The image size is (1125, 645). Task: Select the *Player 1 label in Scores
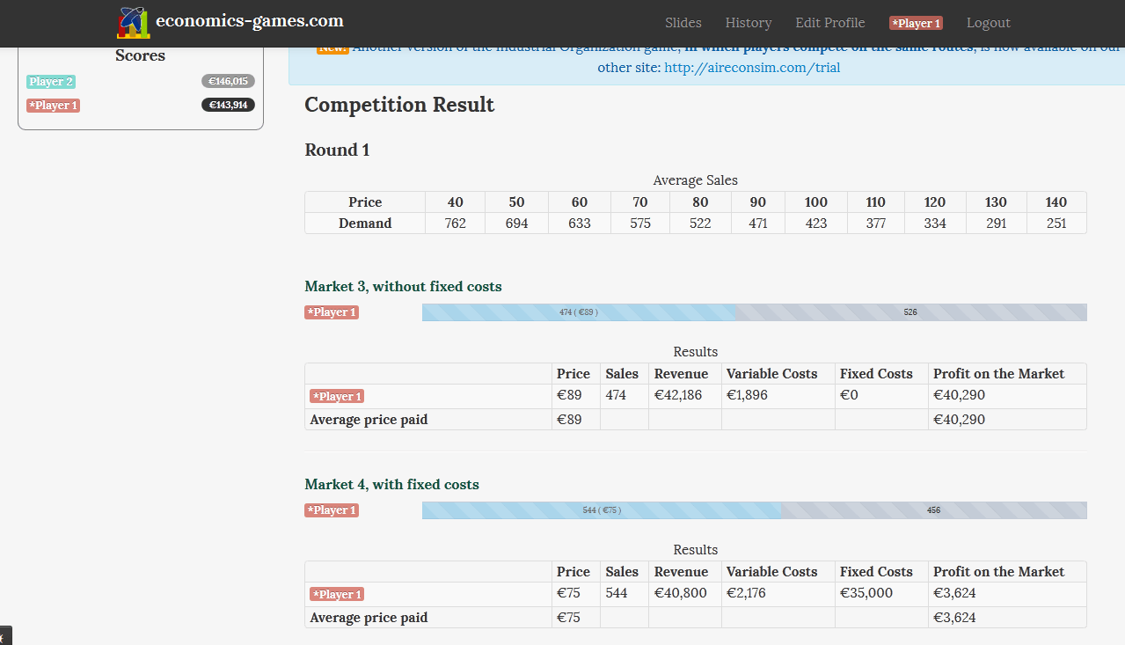point(53,106)
